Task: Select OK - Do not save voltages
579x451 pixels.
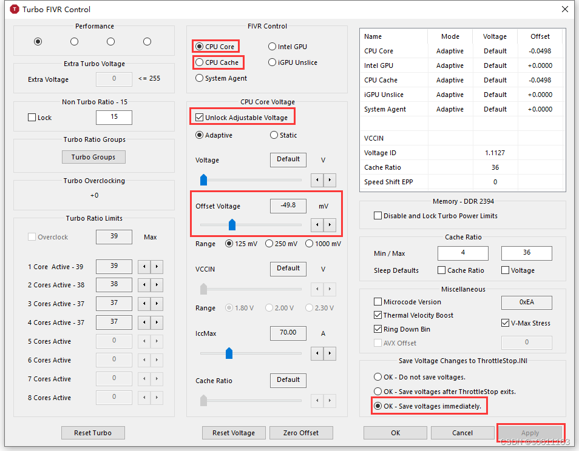Action: [378, 377]
